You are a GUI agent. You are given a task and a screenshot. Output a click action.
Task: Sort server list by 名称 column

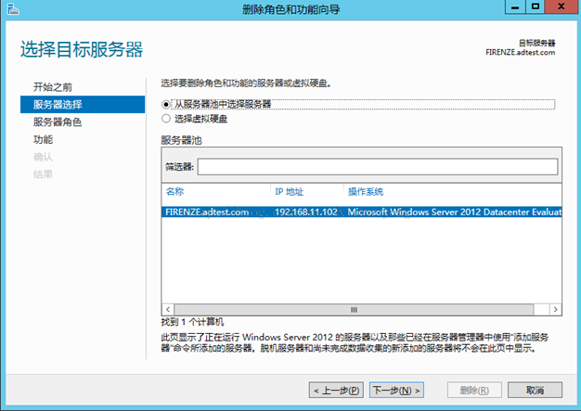coord(174,192)
